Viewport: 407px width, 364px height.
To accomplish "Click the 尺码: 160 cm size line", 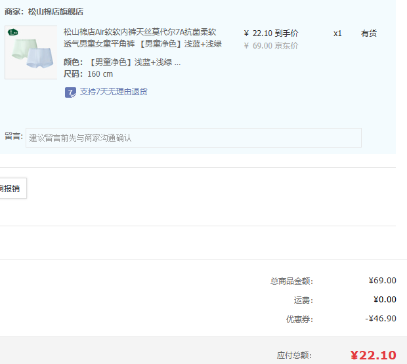I will pos(88,74).
